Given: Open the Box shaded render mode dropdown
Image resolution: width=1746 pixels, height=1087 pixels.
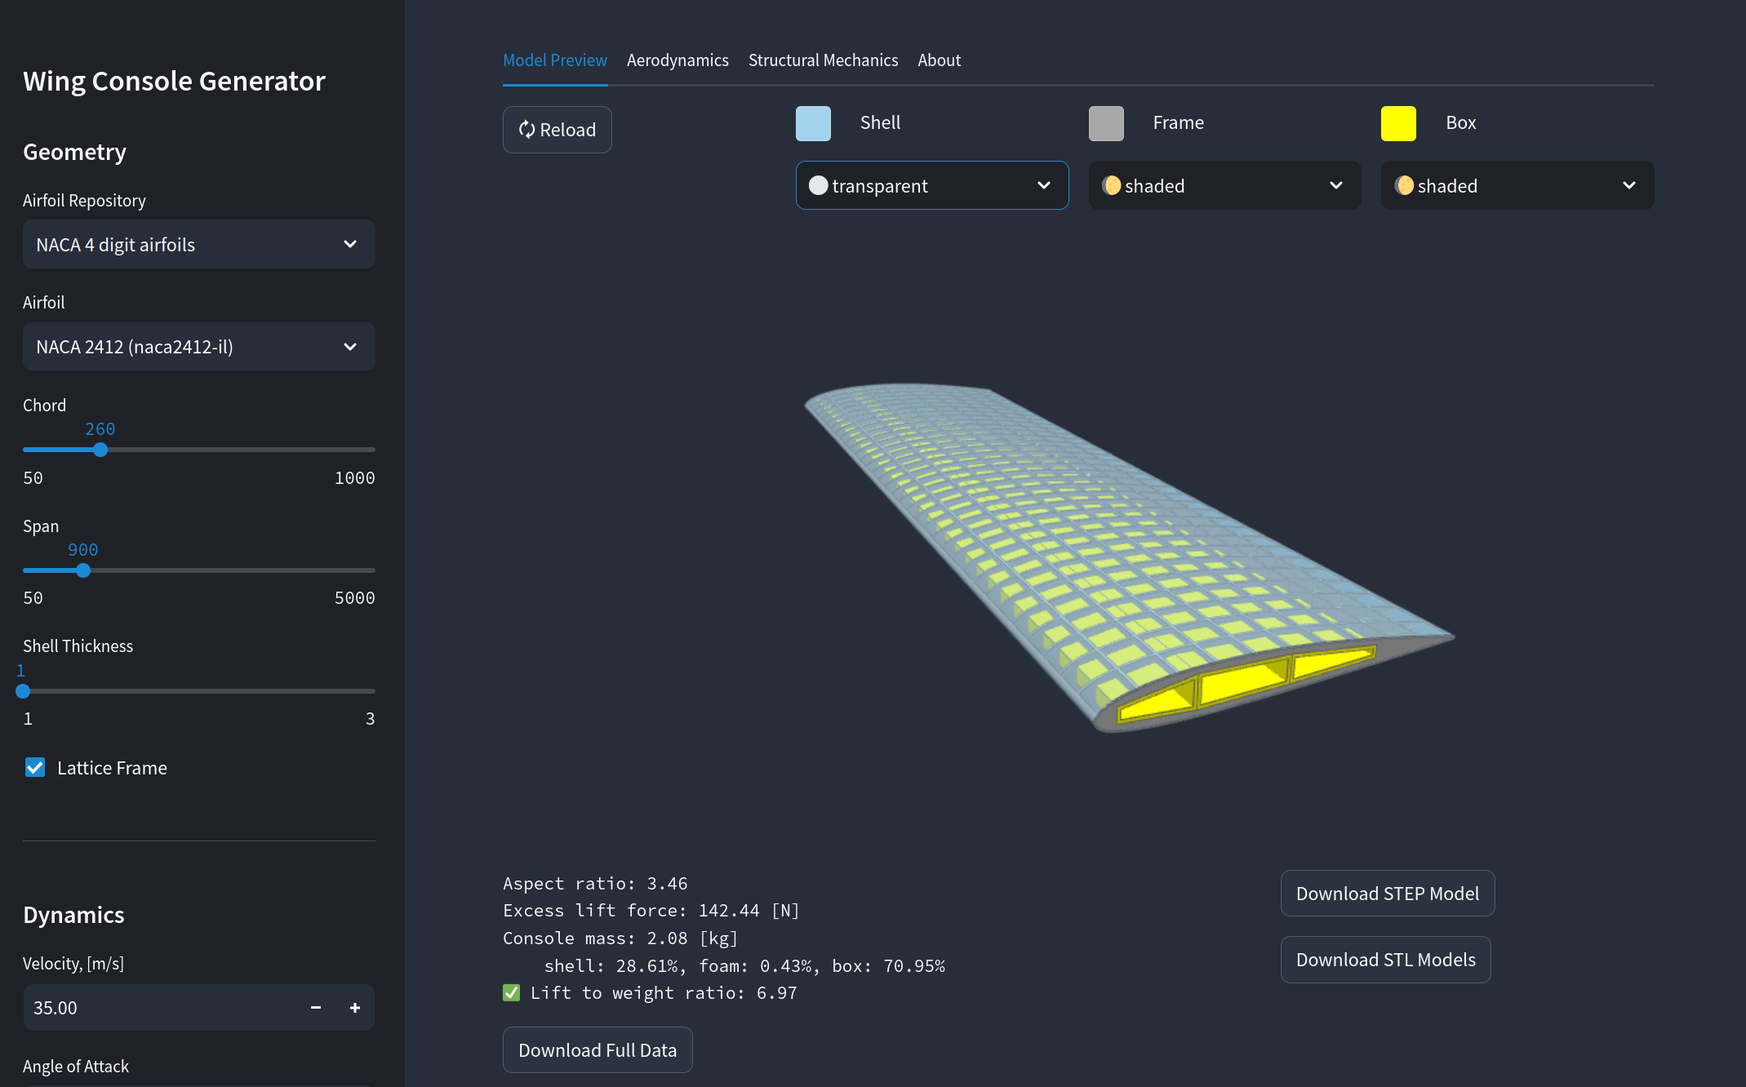Looking at the screenshot, I should 1517,185.
